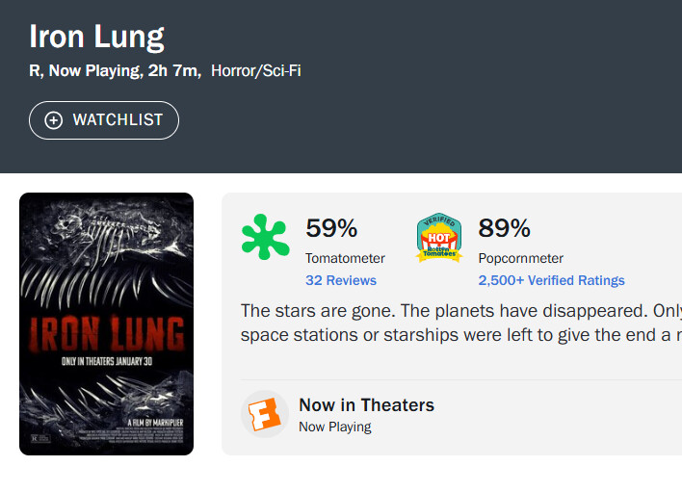Open the 32 Reviews link
This screenshot has width=682, height=492.
tap(341, 280)
